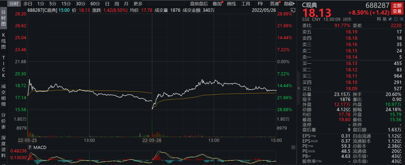Image resolution: width=405 pixels, height=165 pixels.
Task: Click the 18.14 卖一 ask price row
Action: [352, 57]
